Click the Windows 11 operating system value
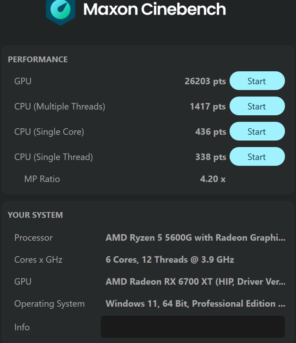The image size is (296, 343). click(x=196, y=303)
